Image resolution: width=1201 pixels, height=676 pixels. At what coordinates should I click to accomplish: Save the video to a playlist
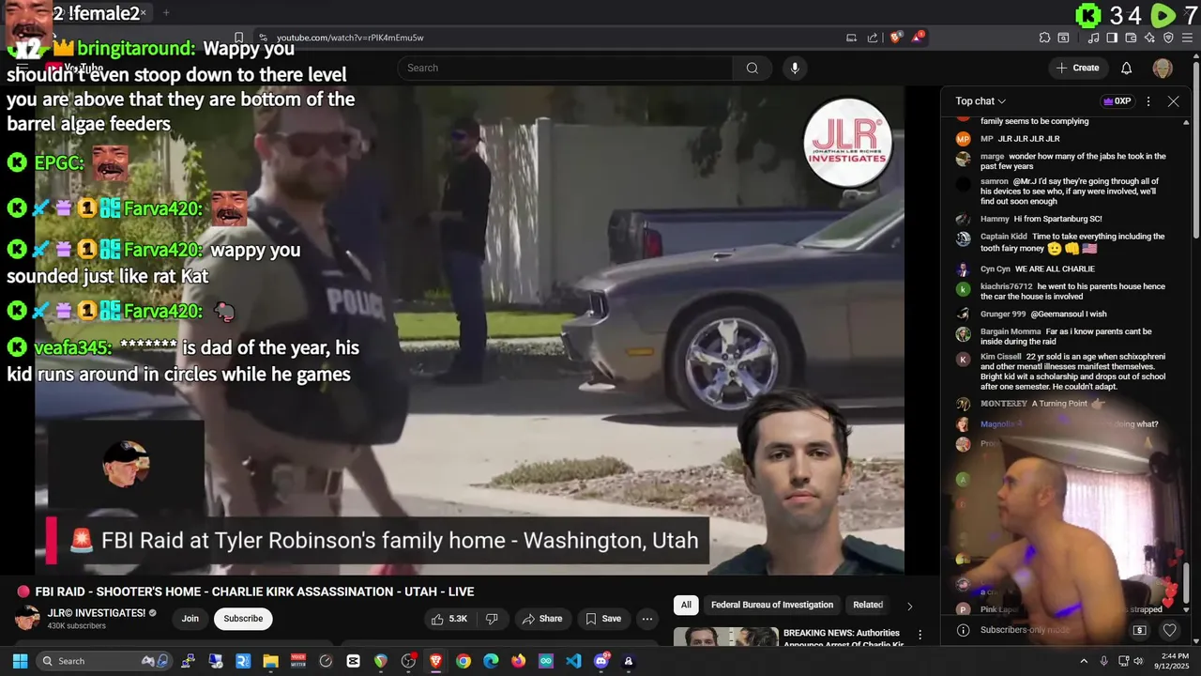tap(603, 619)
